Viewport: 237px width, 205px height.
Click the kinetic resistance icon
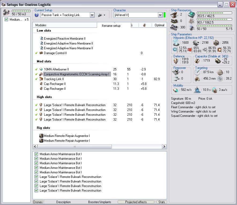point(205,50)
